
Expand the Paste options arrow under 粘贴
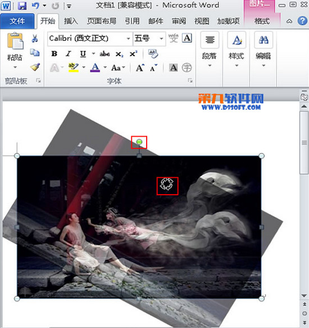(15, 68)
